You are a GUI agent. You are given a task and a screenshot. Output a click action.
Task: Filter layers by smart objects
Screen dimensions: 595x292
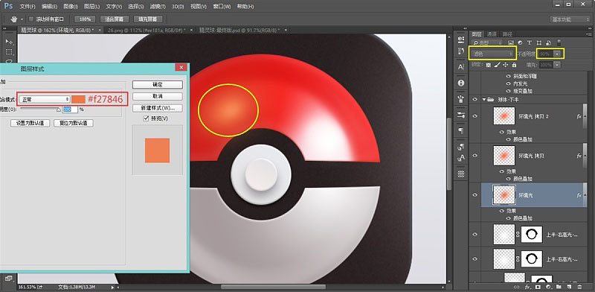[547, 42]
